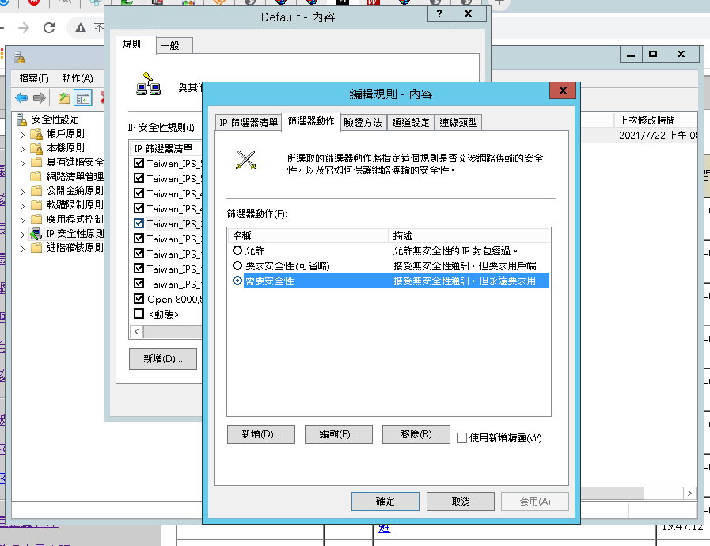Viewport: 710px width, 546px height.
Task: Click the blue back arrow toolbar icon
Action: 21,97
